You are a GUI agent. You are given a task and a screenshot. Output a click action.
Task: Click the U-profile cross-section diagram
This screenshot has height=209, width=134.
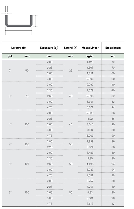point(19,21)
